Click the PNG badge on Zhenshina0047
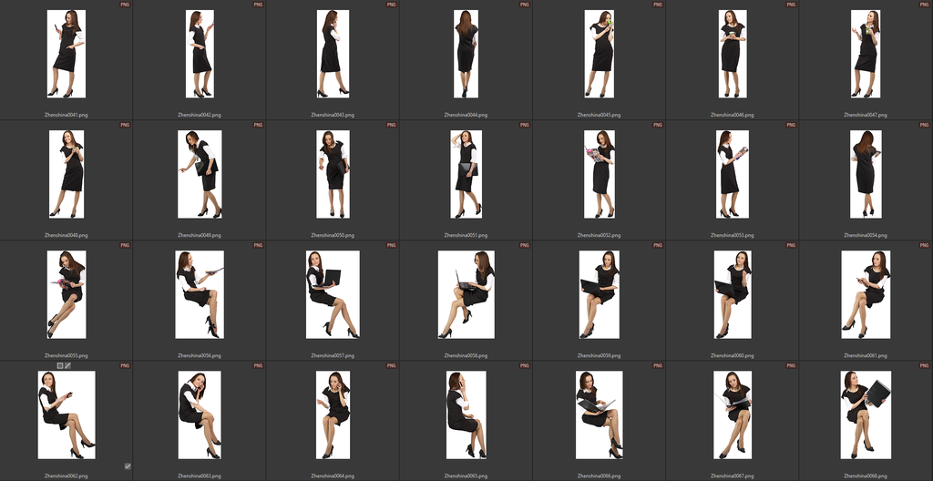 click(x=924, y=5)
